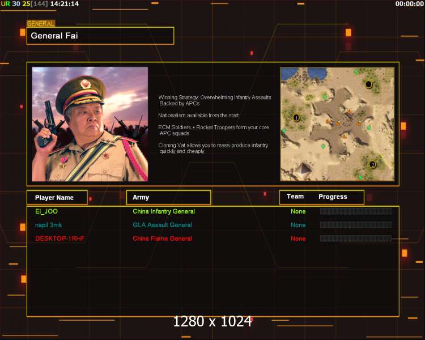This screenshot has width=425, height=340.
Task: Click the GLA Assault General army entry
Action: click(163, 225)
